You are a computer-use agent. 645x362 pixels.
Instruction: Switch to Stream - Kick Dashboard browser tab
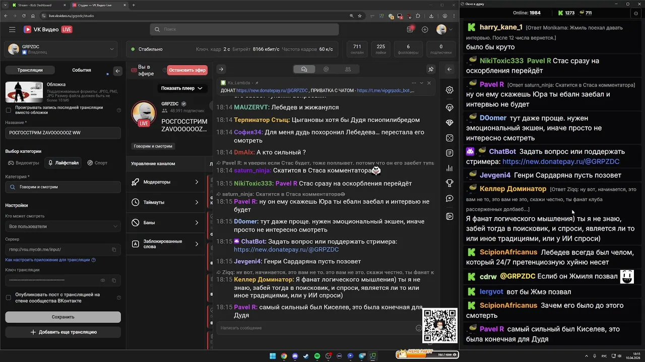point(39,5)
